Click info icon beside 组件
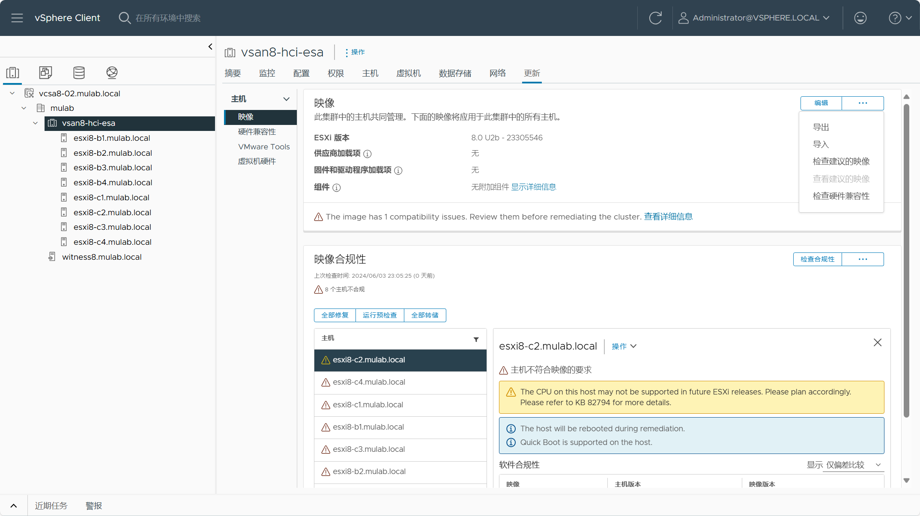 click(337, 188)
